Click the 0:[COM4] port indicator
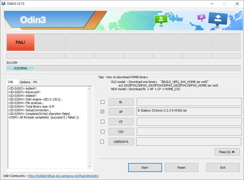 point(20,68)
